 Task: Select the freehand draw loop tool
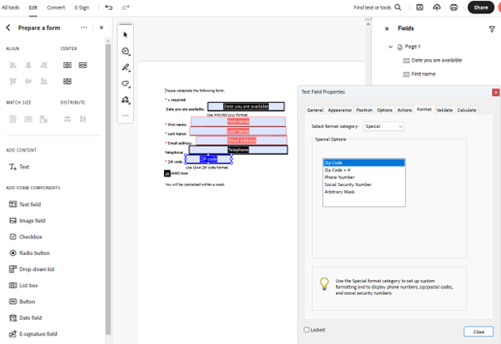(x=126, y=84)
